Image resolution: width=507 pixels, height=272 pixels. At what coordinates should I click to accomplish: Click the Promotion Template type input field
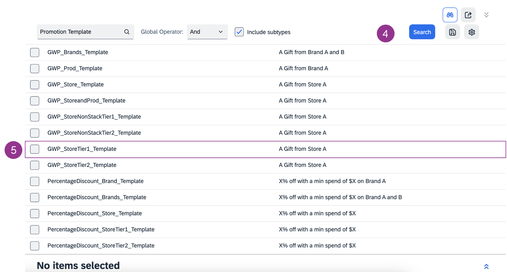tap(80, 32)
